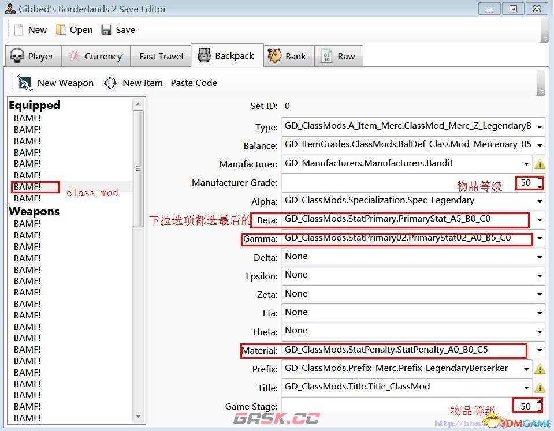This screenshot has width=554, height=431.
Task: Switch to the Player tab
Action: click(x=33, y=56)
